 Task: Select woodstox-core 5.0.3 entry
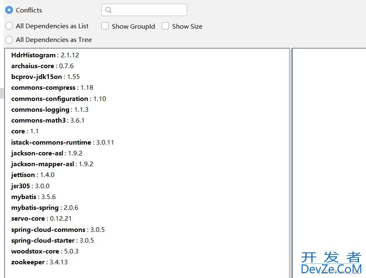click(45, 251)
